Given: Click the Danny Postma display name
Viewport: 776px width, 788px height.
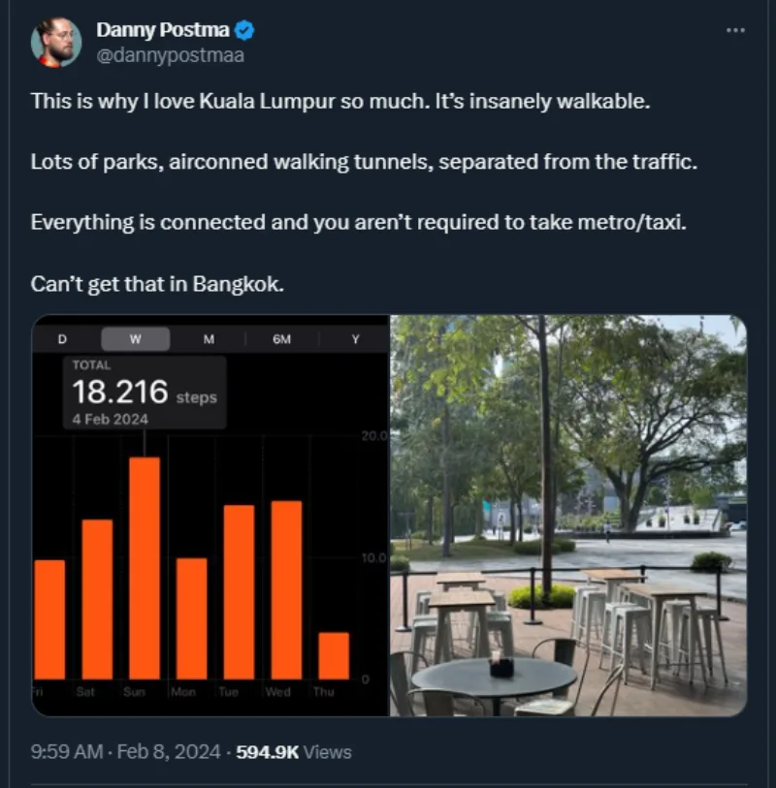Looking at the screenshot, I should pos(162,31).
